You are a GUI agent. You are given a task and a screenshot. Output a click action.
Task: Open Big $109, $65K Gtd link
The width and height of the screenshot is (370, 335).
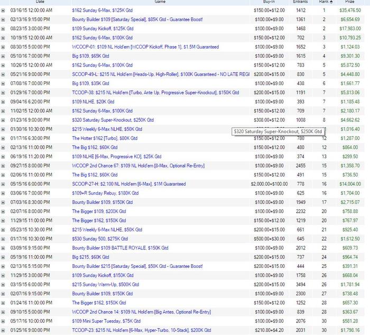click(90, 56)
